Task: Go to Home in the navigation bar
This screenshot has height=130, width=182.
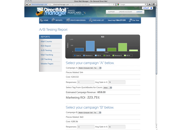Action: (x=44, y=20)
